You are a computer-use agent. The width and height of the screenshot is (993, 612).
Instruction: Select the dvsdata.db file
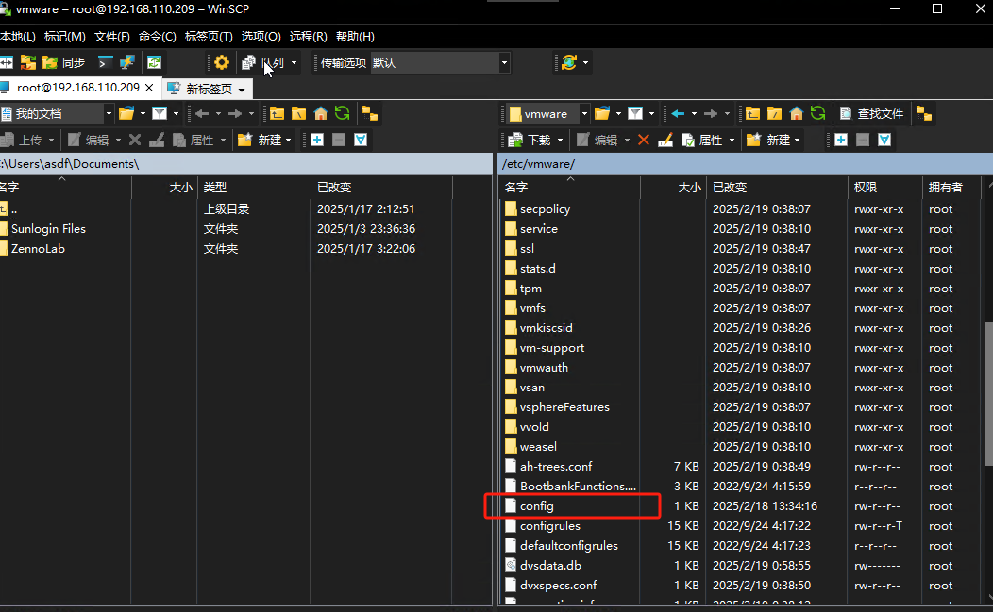[550, 566]
